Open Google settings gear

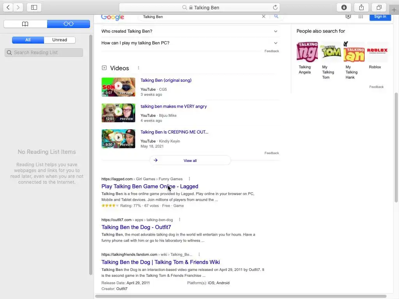(348, 16)
